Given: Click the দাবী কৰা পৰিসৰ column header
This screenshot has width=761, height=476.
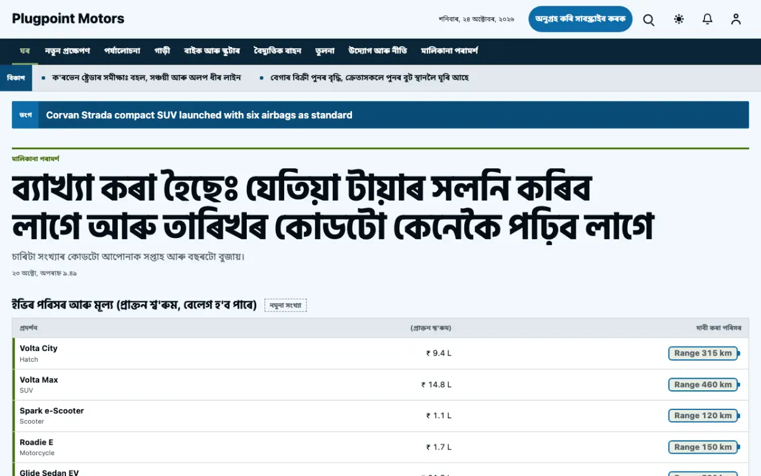Looking at the screenshot, I should (x=719, y=328).
